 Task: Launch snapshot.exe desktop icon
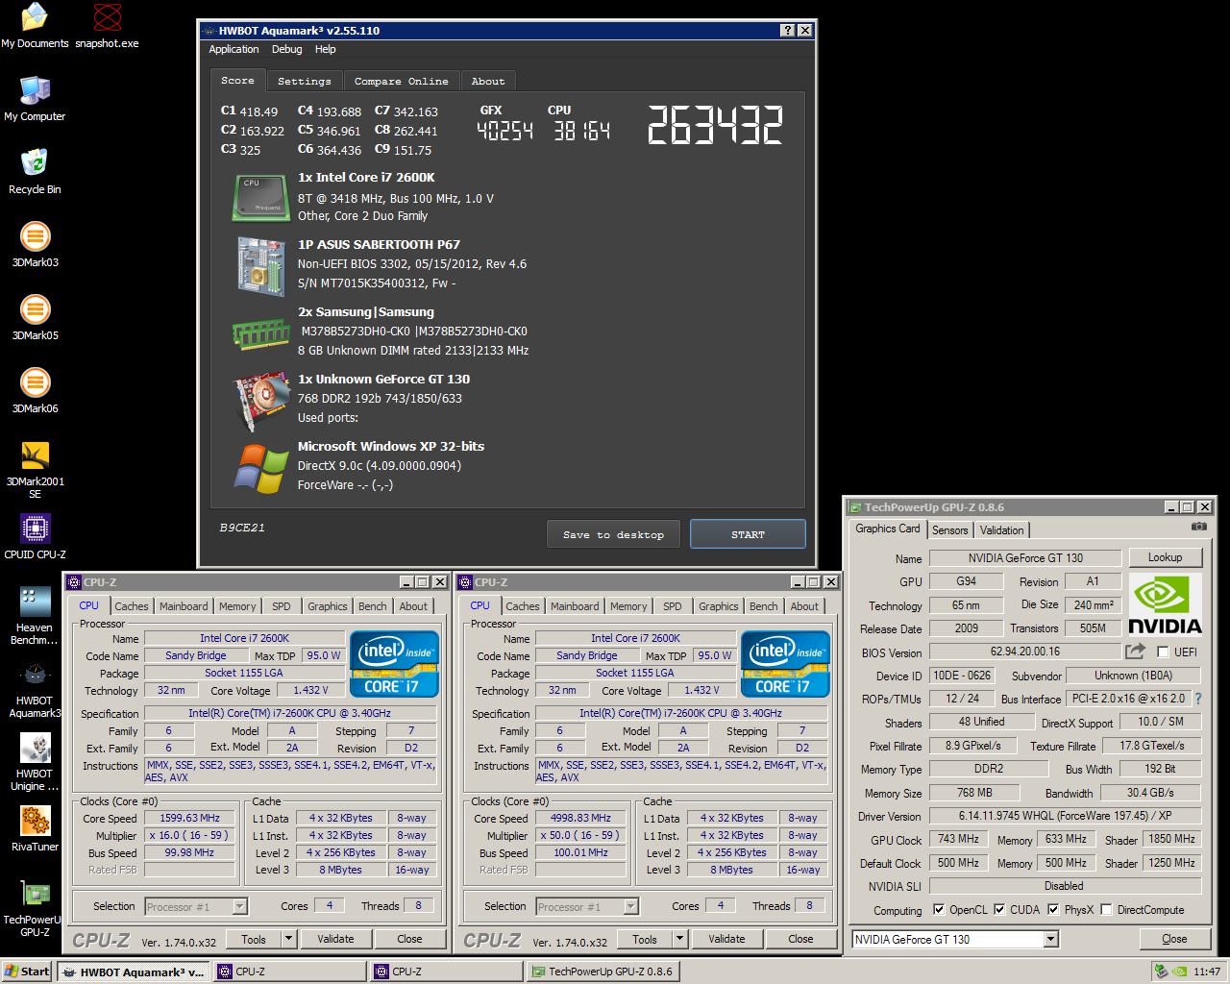(107, 26)
